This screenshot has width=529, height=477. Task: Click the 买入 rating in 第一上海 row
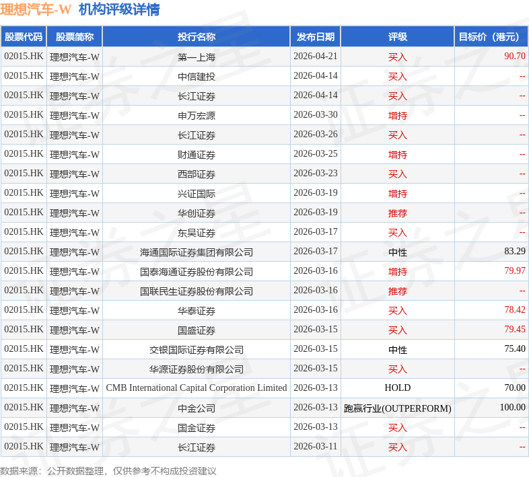click(398, 57)
